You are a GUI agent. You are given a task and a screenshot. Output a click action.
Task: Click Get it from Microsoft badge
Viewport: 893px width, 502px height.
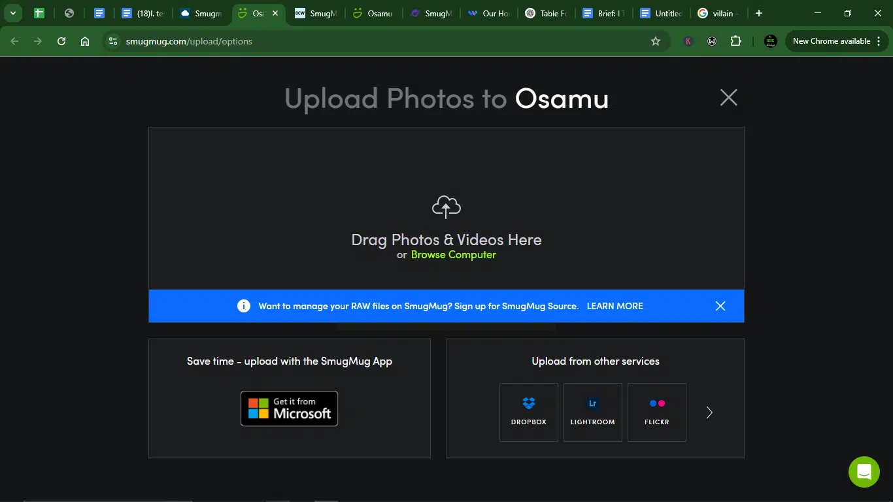tap(289, 409)
